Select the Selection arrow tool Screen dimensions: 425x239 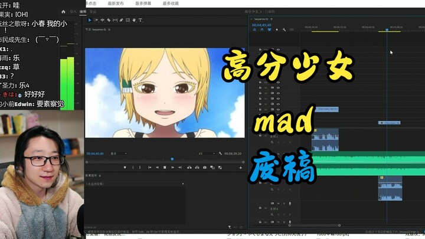pyautogui.click(x=90, y=20)
